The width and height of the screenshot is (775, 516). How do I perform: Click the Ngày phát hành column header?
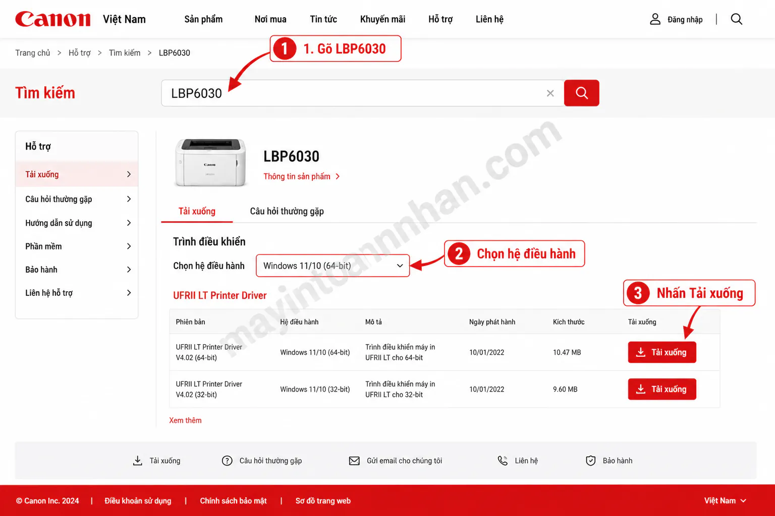pos(492,321)
